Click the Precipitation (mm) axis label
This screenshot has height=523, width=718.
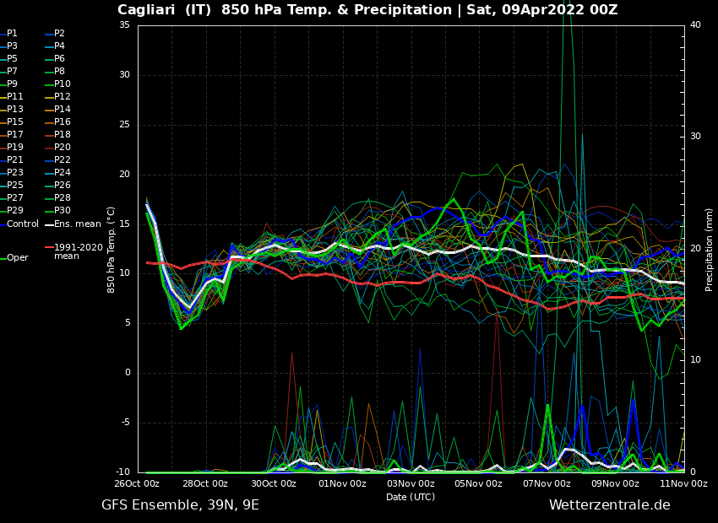(x=710, y=250)
